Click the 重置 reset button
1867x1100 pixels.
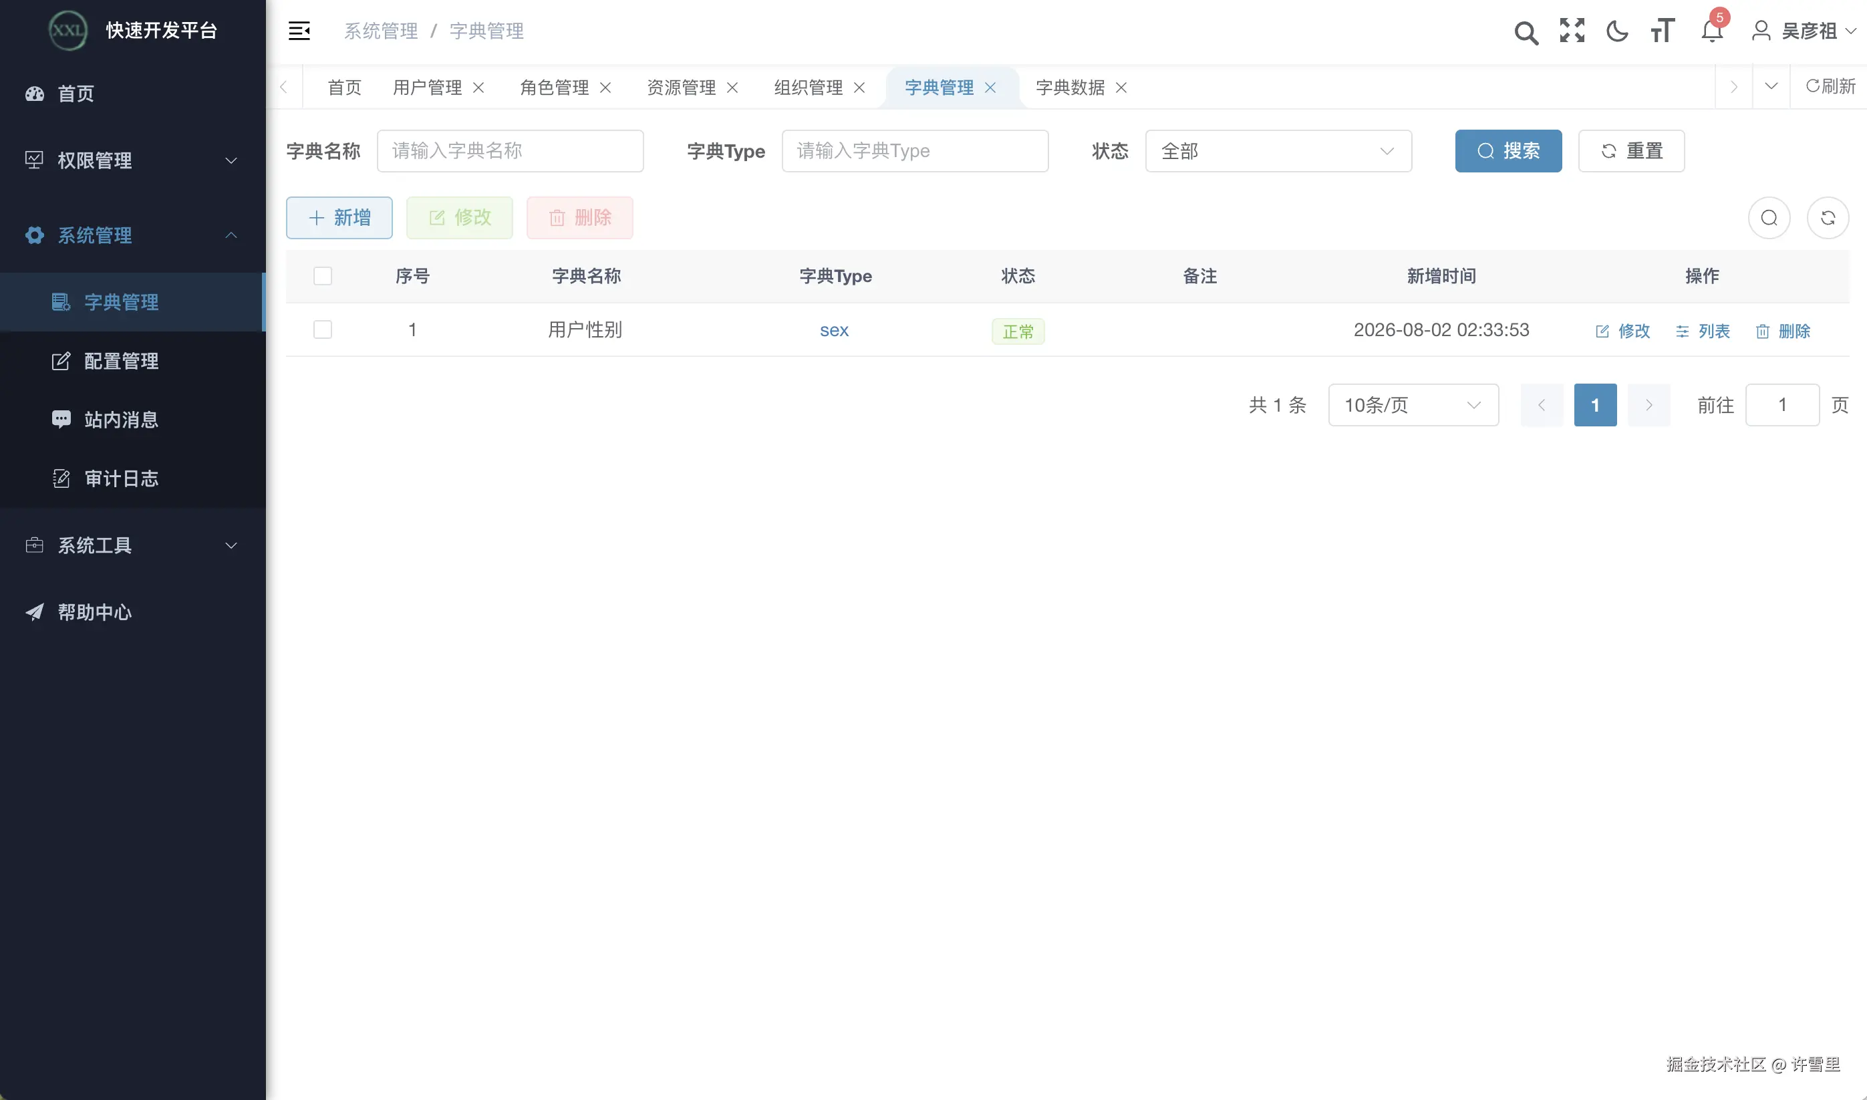(x=1631, y=151)
